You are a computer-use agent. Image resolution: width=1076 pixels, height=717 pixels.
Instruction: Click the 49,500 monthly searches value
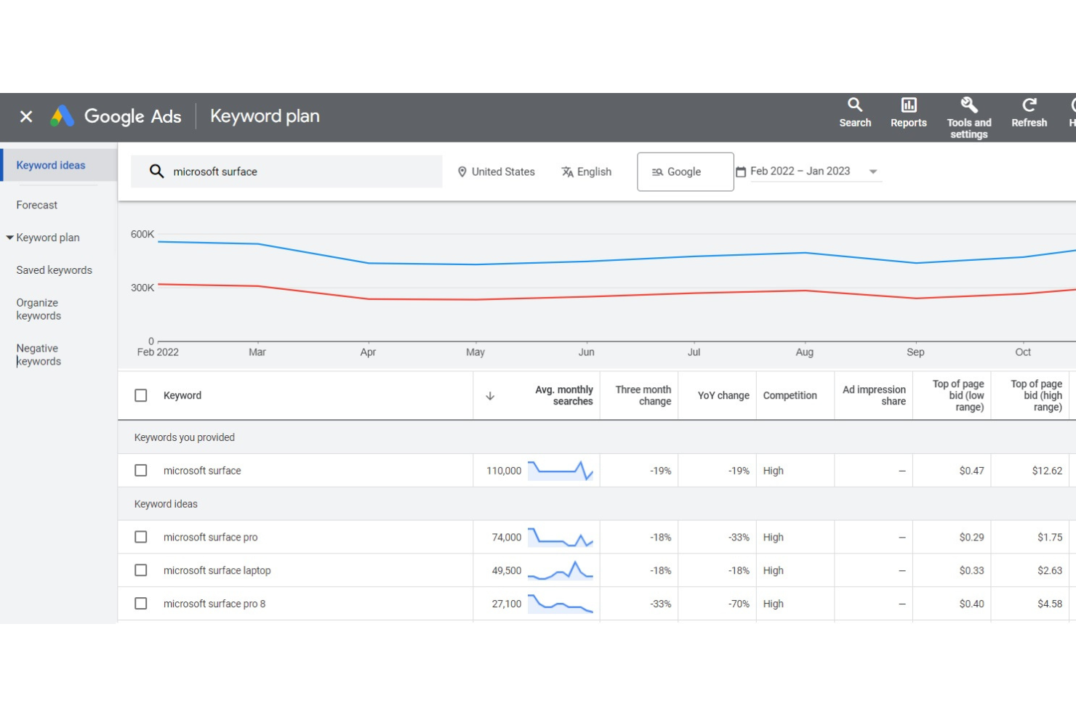(507, 570)
